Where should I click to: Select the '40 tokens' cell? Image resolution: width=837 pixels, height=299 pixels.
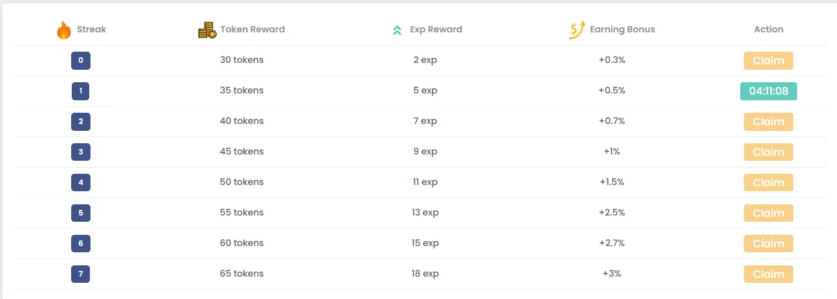242,121
